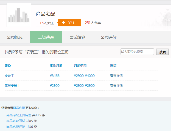Select the 工资待遇 tab
The image size is (171, 131).
click(x=46, y=37)
